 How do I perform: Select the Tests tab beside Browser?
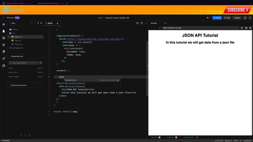[x=165, y=23]
